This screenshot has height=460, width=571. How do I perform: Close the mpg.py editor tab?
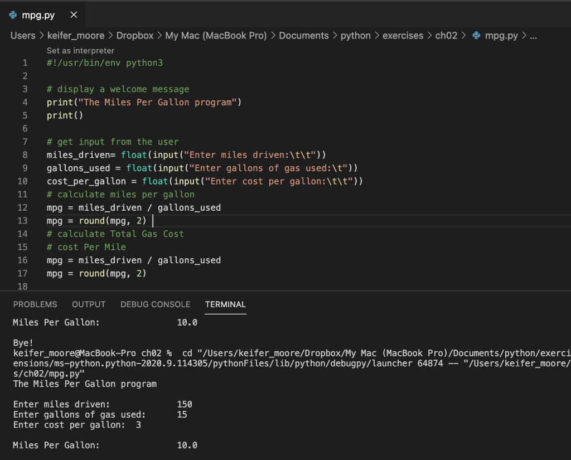coord(74,15)
